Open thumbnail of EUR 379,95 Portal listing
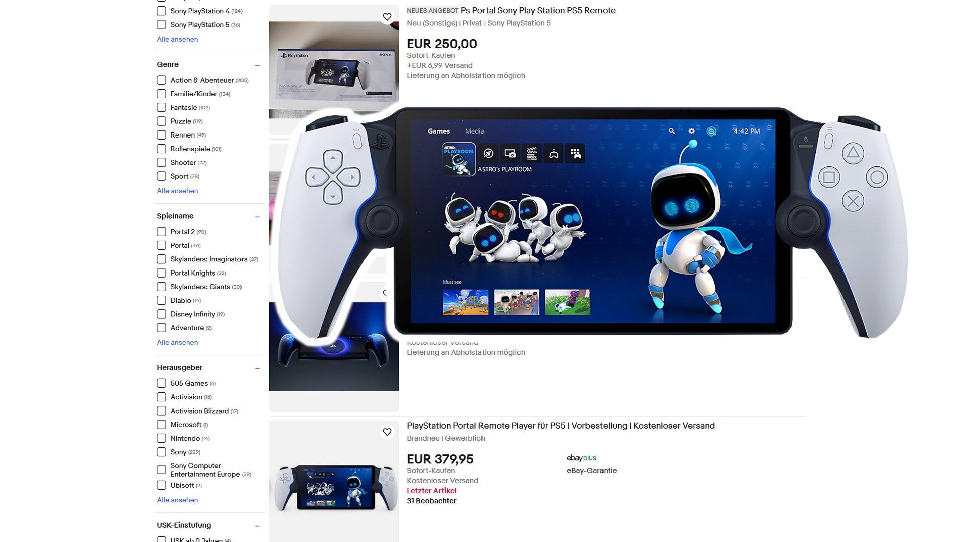 pyautogui.click(x=334, y=481)
